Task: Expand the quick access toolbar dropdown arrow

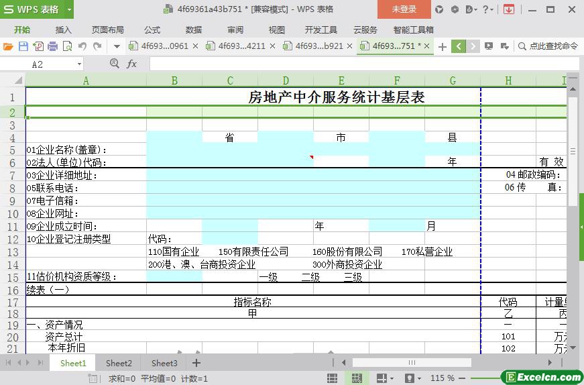Action: pyautogui.click(x=117, y=46)
